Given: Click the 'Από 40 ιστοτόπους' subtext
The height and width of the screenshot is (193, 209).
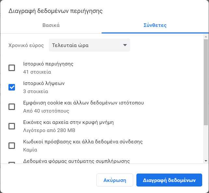Looking at the screenshot, I should pyautogui.click(x=46, y=111).
